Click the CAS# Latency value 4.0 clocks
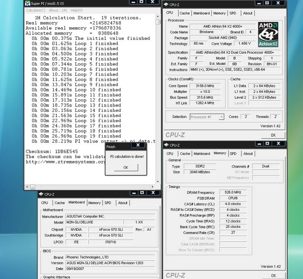303x279 pixels. click(233, 204)
